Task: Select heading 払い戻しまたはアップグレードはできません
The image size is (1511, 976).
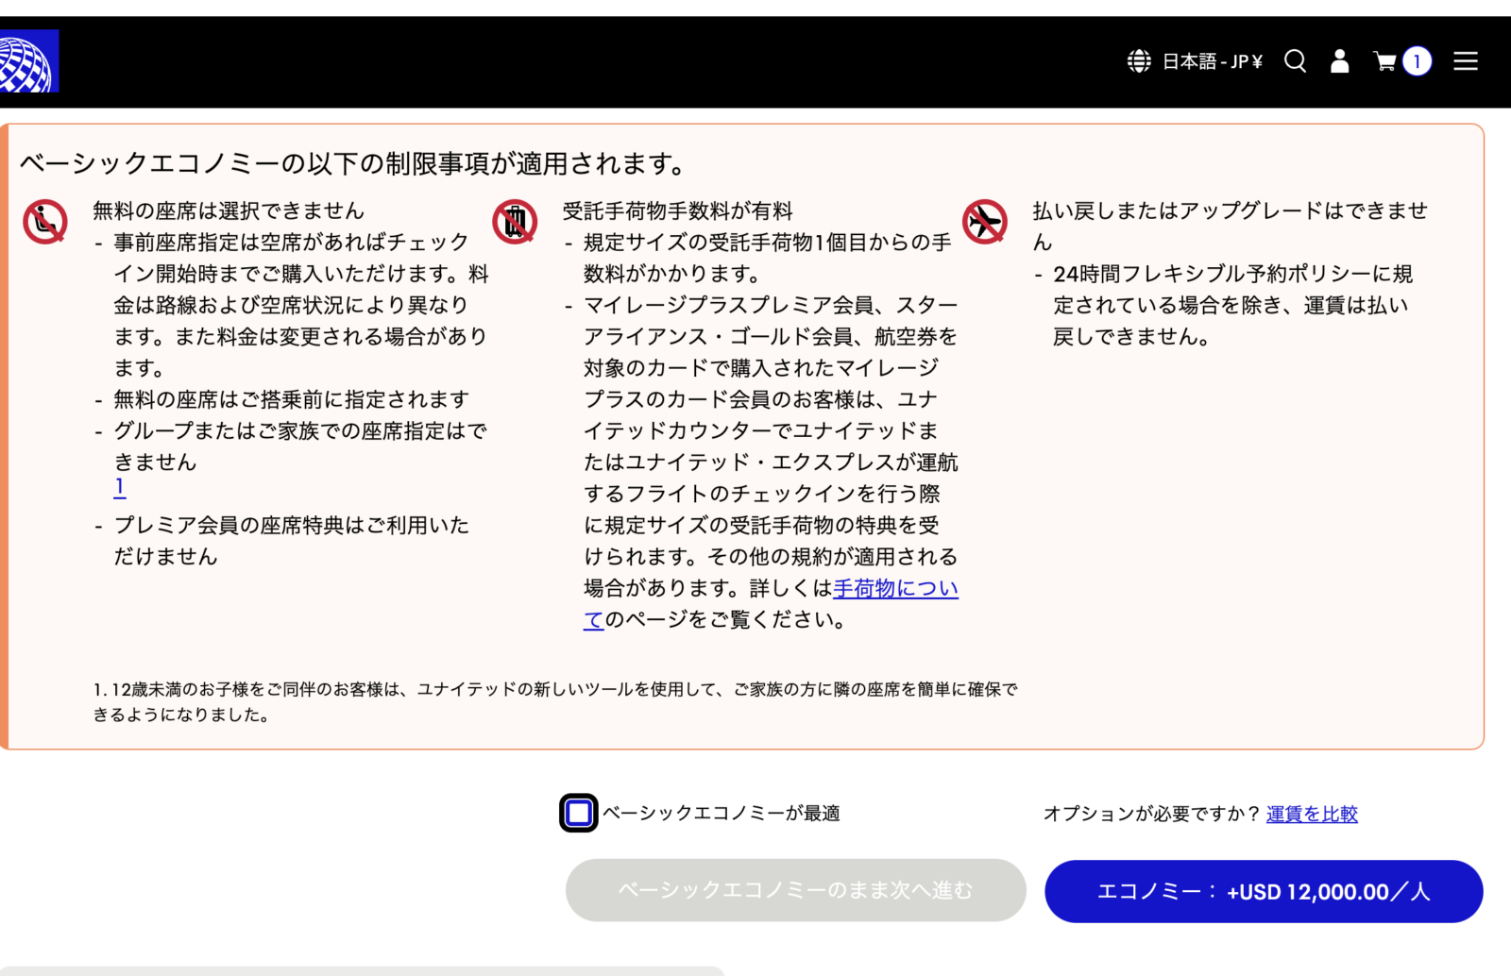Action: [x=1231, y=226]
